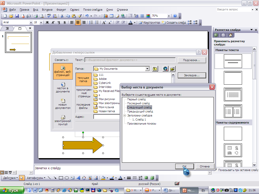Click the Cut scissors icon
Image resolution: width=259 pixels, height=194 pixels.
tap(62, 16)
